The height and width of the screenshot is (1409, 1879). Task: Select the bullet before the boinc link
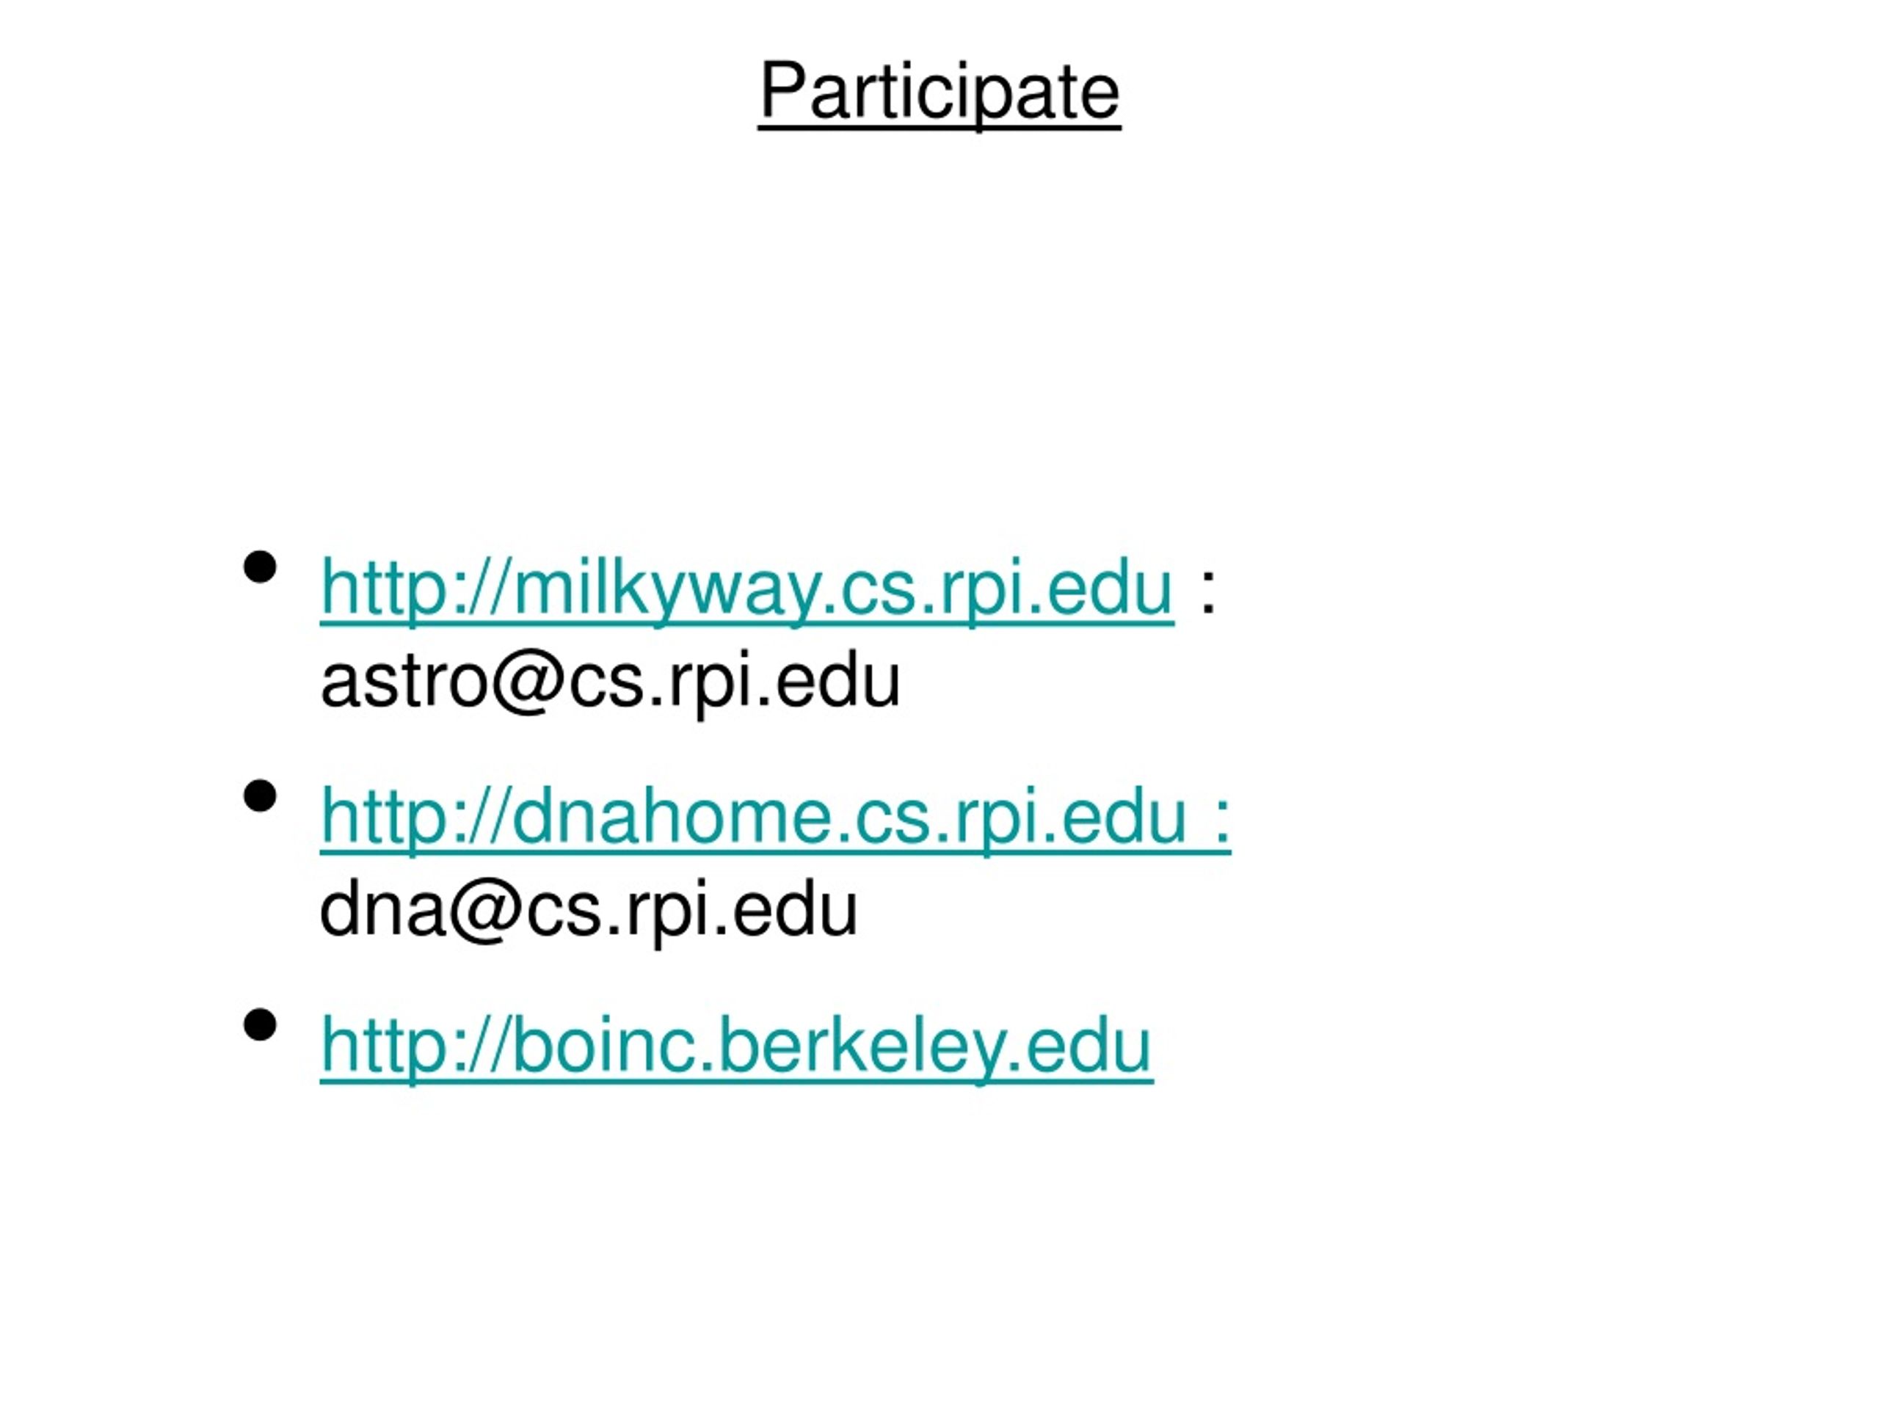point(260,1025)
